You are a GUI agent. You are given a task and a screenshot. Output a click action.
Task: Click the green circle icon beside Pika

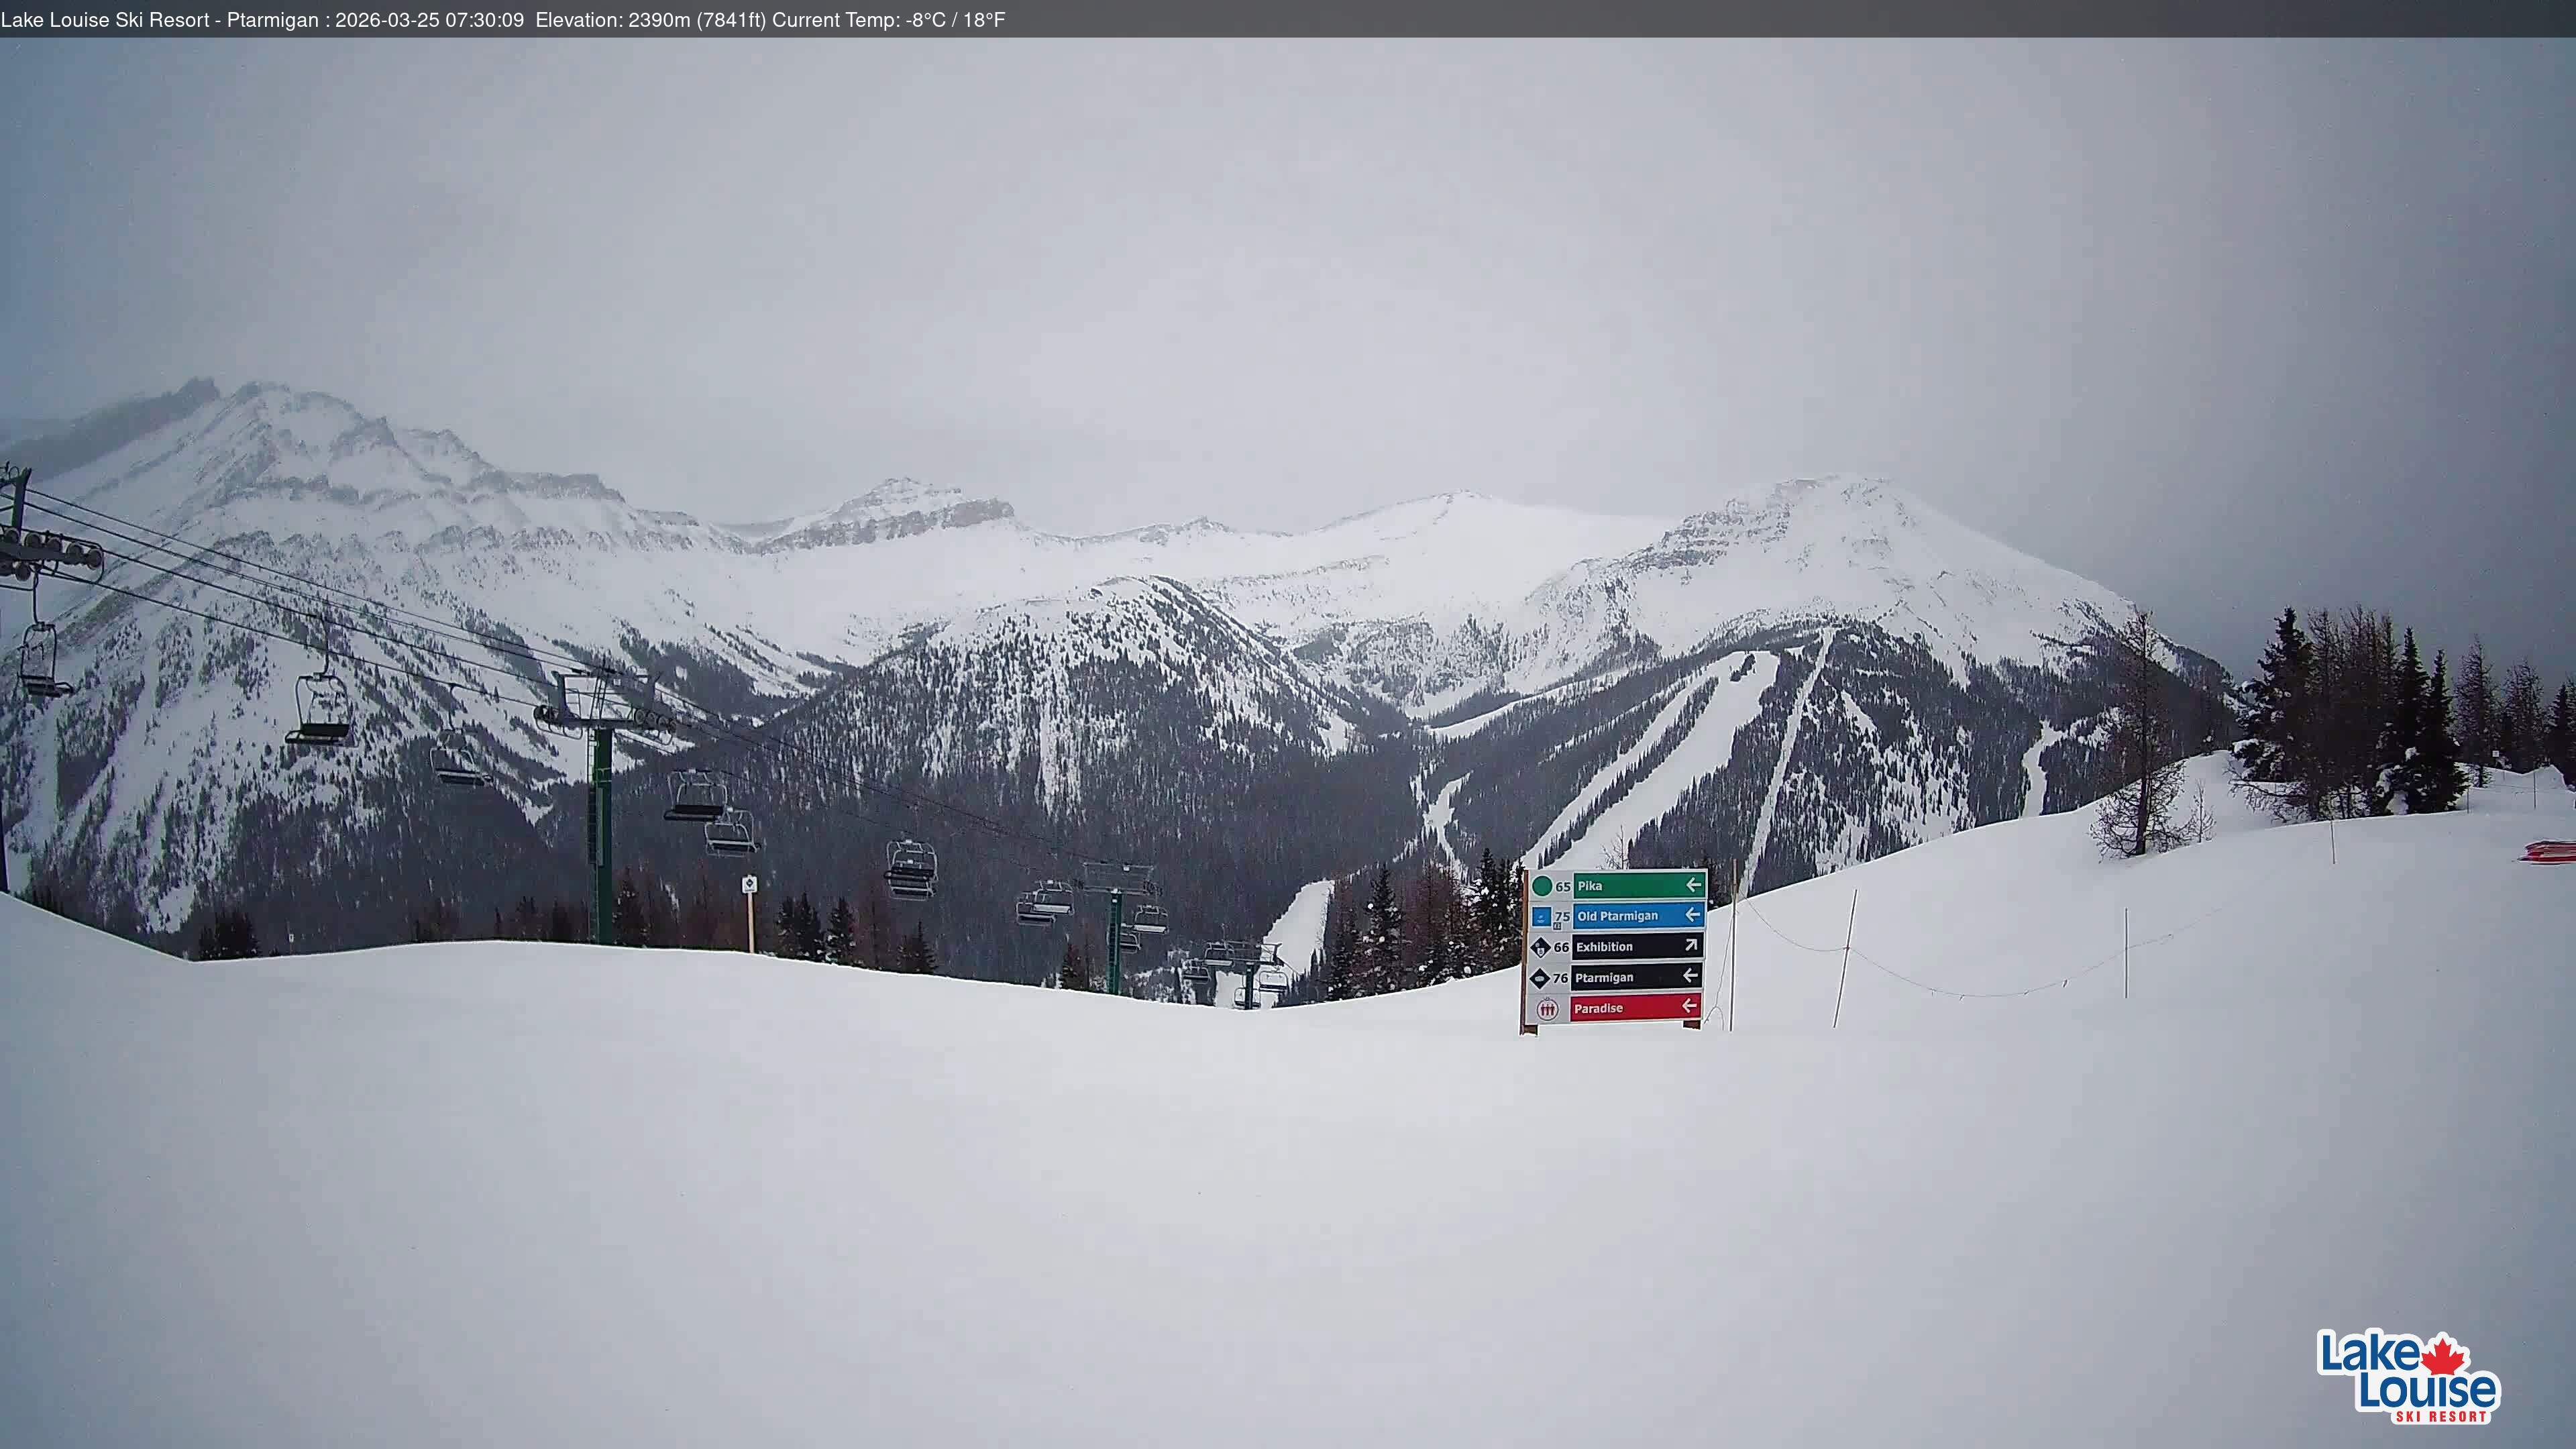1542,886
